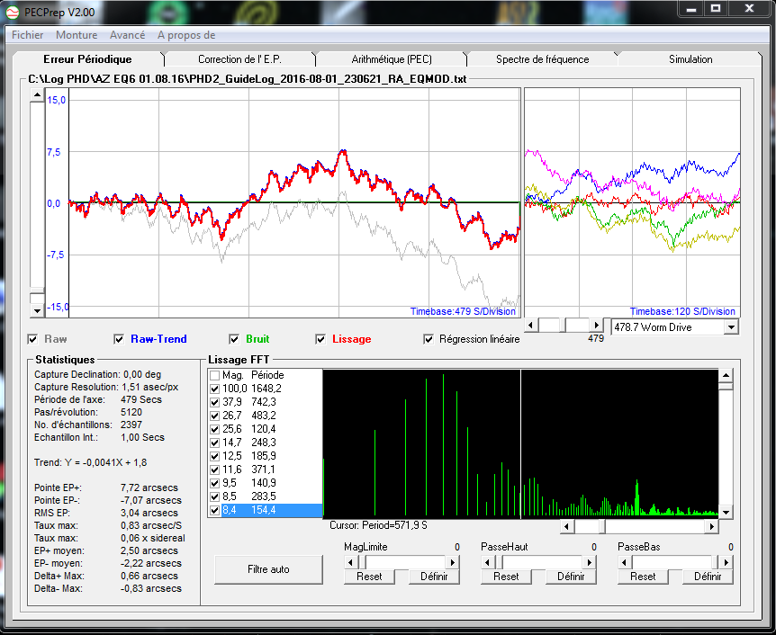This screenshot has width=776, height=635.
Task: Click the left arrow under the Worm Drive graph
Action: tap(531, 326)
